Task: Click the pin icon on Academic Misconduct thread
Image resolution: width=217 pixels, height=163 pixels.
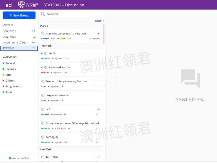Action: point(99,33)
